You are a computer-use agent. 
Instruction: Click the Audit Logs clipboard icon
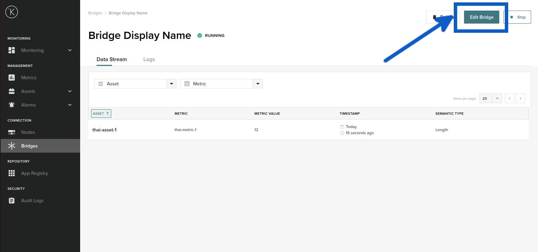pos(12,200)
